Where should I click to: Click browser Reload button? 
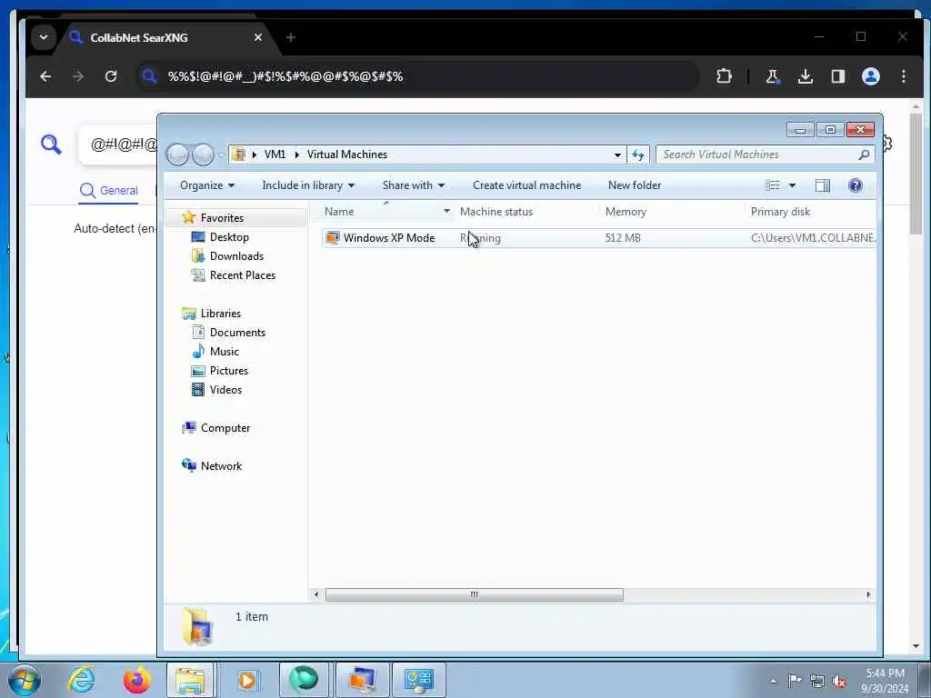tap(110, 76)
